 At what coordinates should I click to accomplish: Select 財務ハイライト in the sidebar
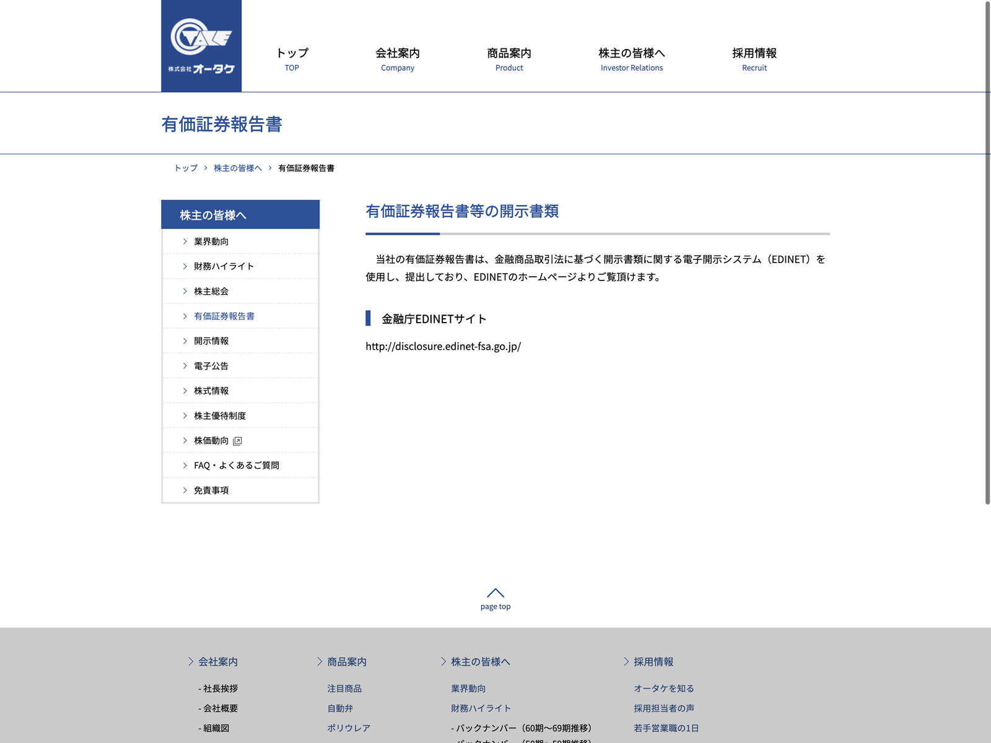[224, 266]
